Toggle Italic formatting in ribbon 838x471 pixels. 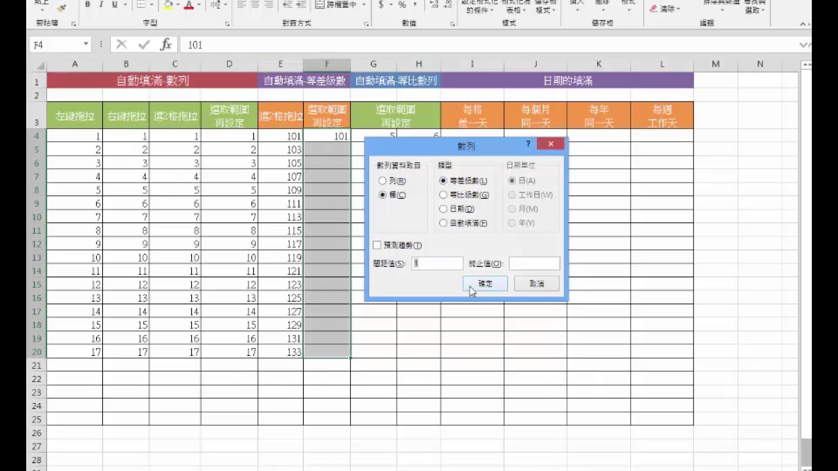tap(101, 5)
